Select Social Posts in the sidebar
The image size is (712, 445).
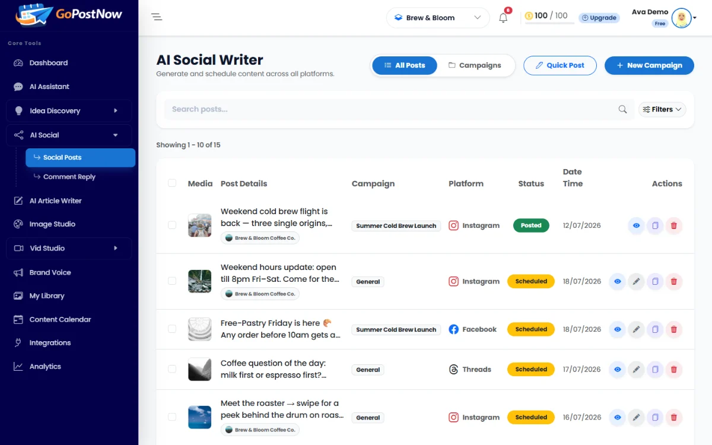(x=80, y=158)
